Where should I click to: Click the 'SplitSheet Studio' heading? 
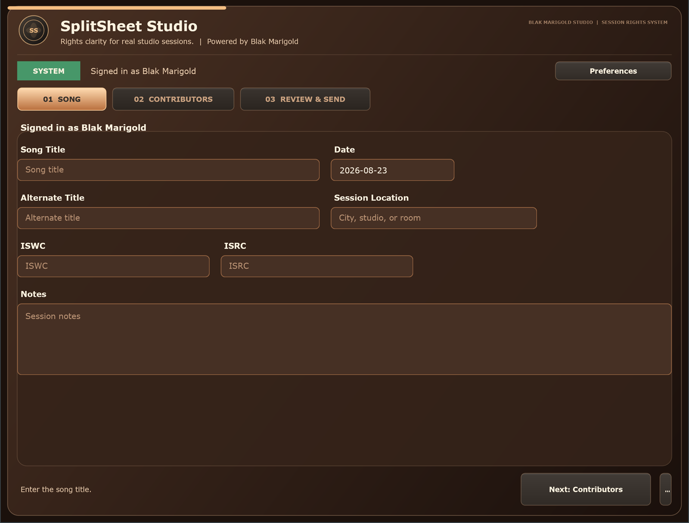(129, 26)
